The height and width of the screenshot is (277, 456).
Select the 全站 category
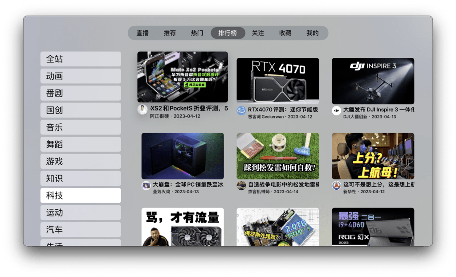pyautogui.click(x=81, y=59)
